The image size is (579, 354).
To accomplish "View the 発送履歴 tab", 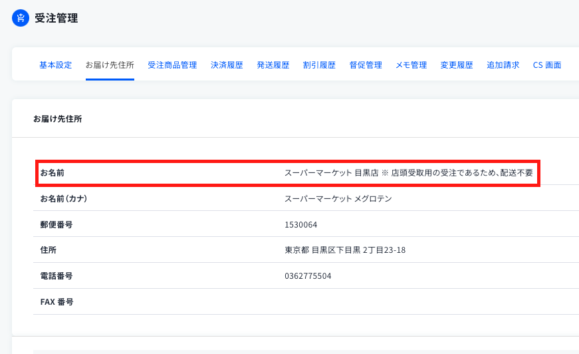I will (x=273, y=65).
